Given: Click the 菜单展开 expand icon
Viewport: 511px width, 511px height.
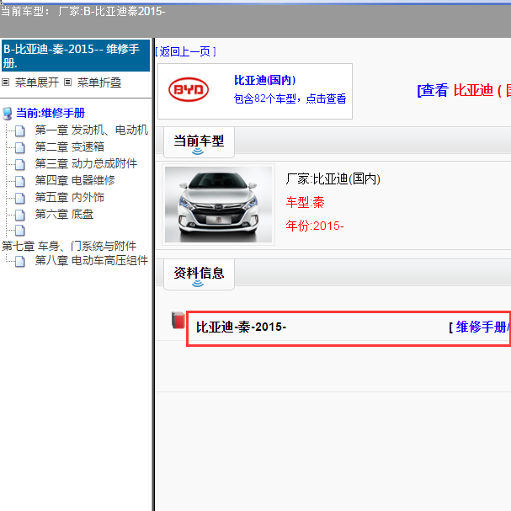Looking at the screenshot, I should tap(5, 83).
